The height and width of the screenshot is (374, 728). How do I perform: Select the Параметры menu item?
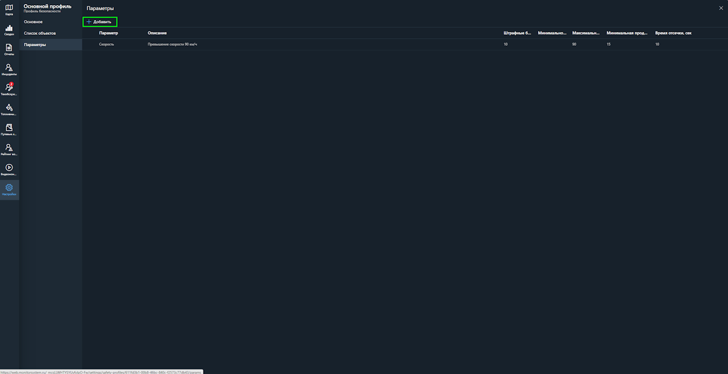coord(35,45)
